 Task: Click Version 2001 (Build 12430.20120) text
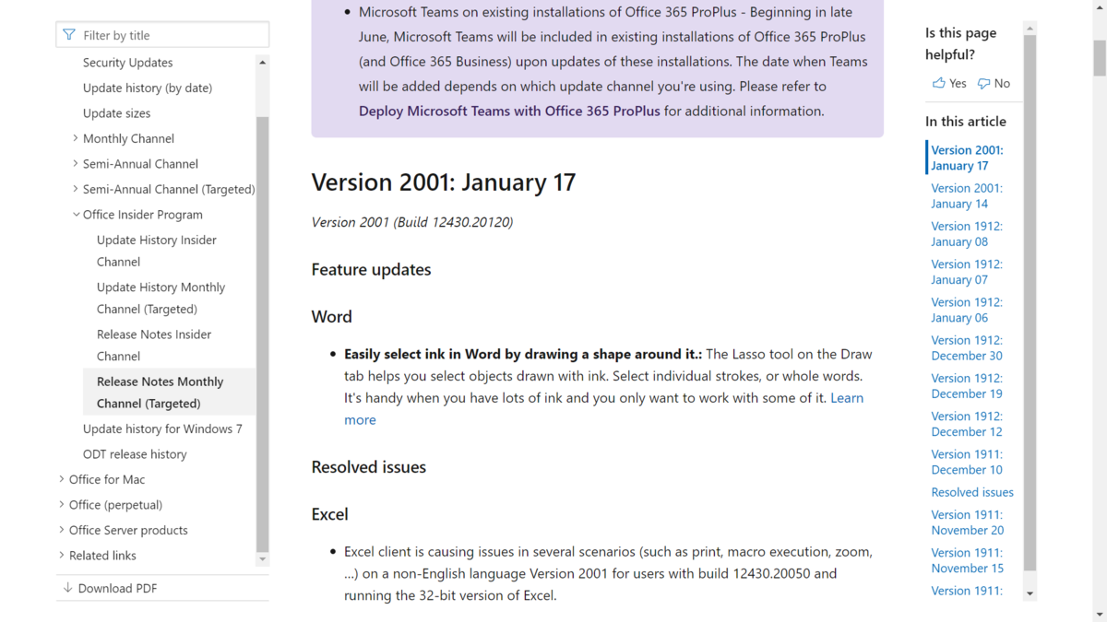pos(412,222)
